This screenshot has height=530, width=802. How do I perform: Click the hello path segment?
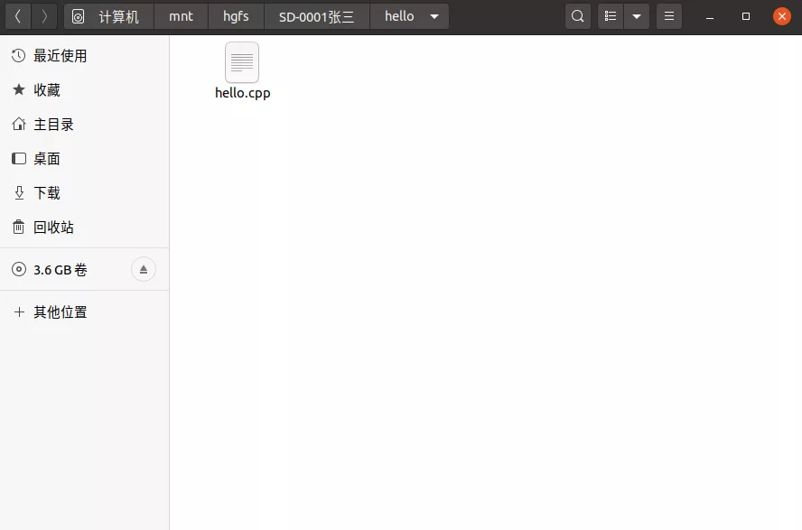pos(399,16)
